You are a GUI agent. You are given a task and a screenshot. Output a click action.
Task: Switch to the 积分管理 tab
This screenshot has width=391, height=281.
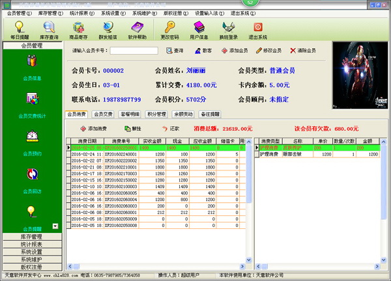click(x=157, y=114)
